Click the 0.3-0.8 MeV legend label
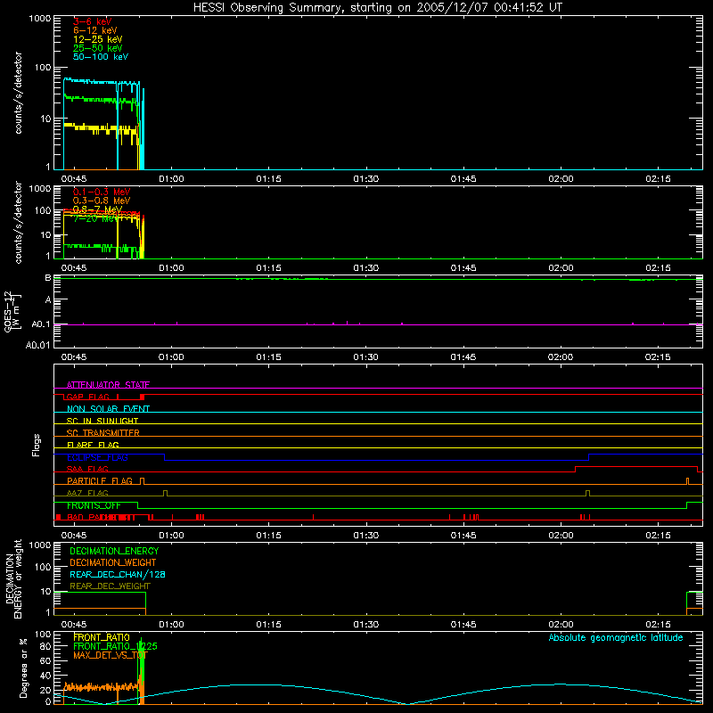 [x=102, y=201]
